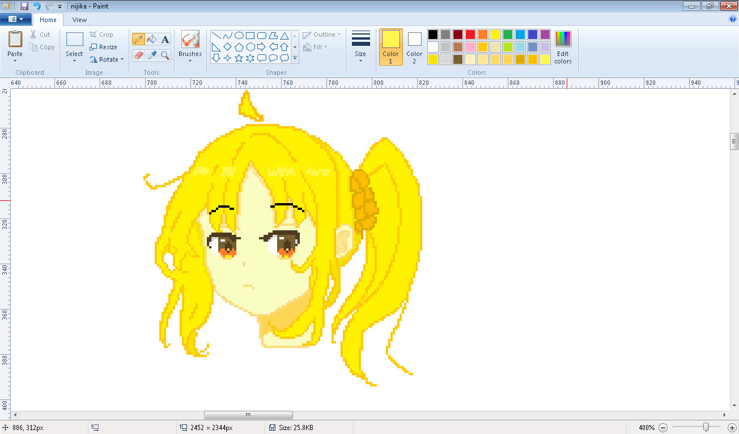
Task: Open the Size line thickness dropdown
Action: (x=360, y=47)
